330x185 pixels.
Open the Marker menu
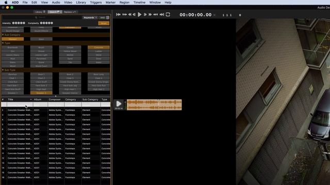pyautogui.click(x=110, y=2)
